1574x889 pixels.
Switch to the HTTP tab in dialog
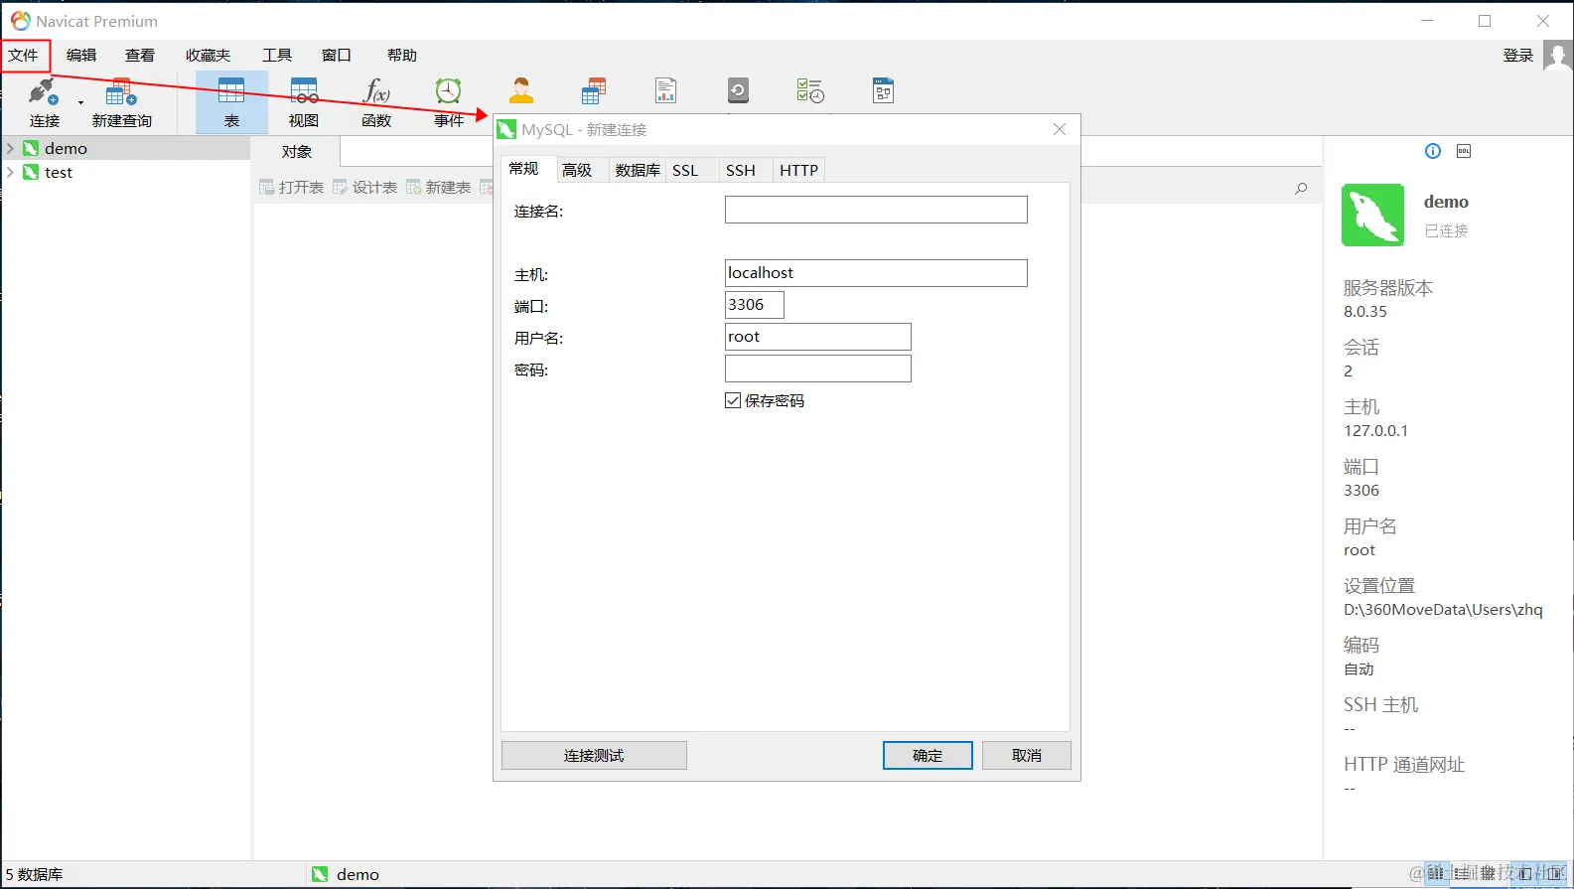(799, 171)
